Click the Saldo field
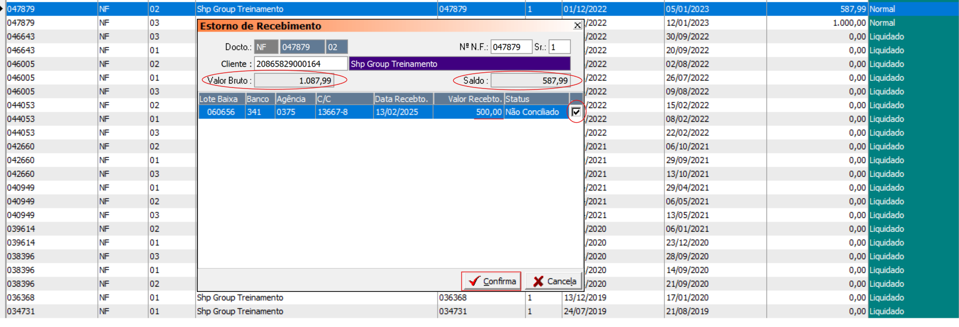 pos(530,80)
